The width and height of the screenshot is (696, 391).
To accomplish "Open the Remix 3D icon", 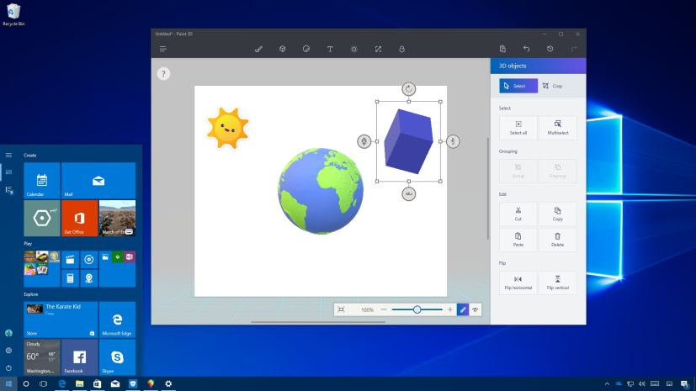I will pyautogui.click(x=401, y=49).
